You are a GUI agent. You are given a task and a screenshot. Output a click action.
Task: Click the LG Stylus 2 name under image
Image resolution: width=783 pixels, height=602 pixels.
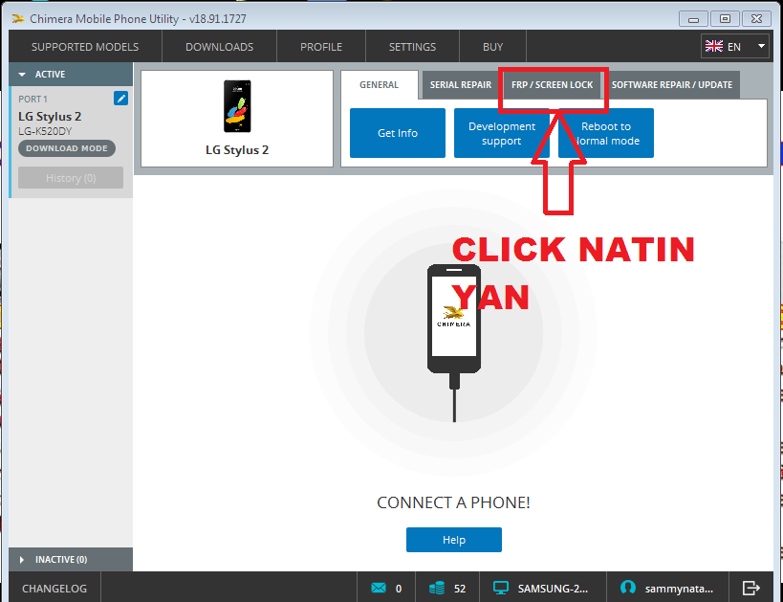coord(237,150)
